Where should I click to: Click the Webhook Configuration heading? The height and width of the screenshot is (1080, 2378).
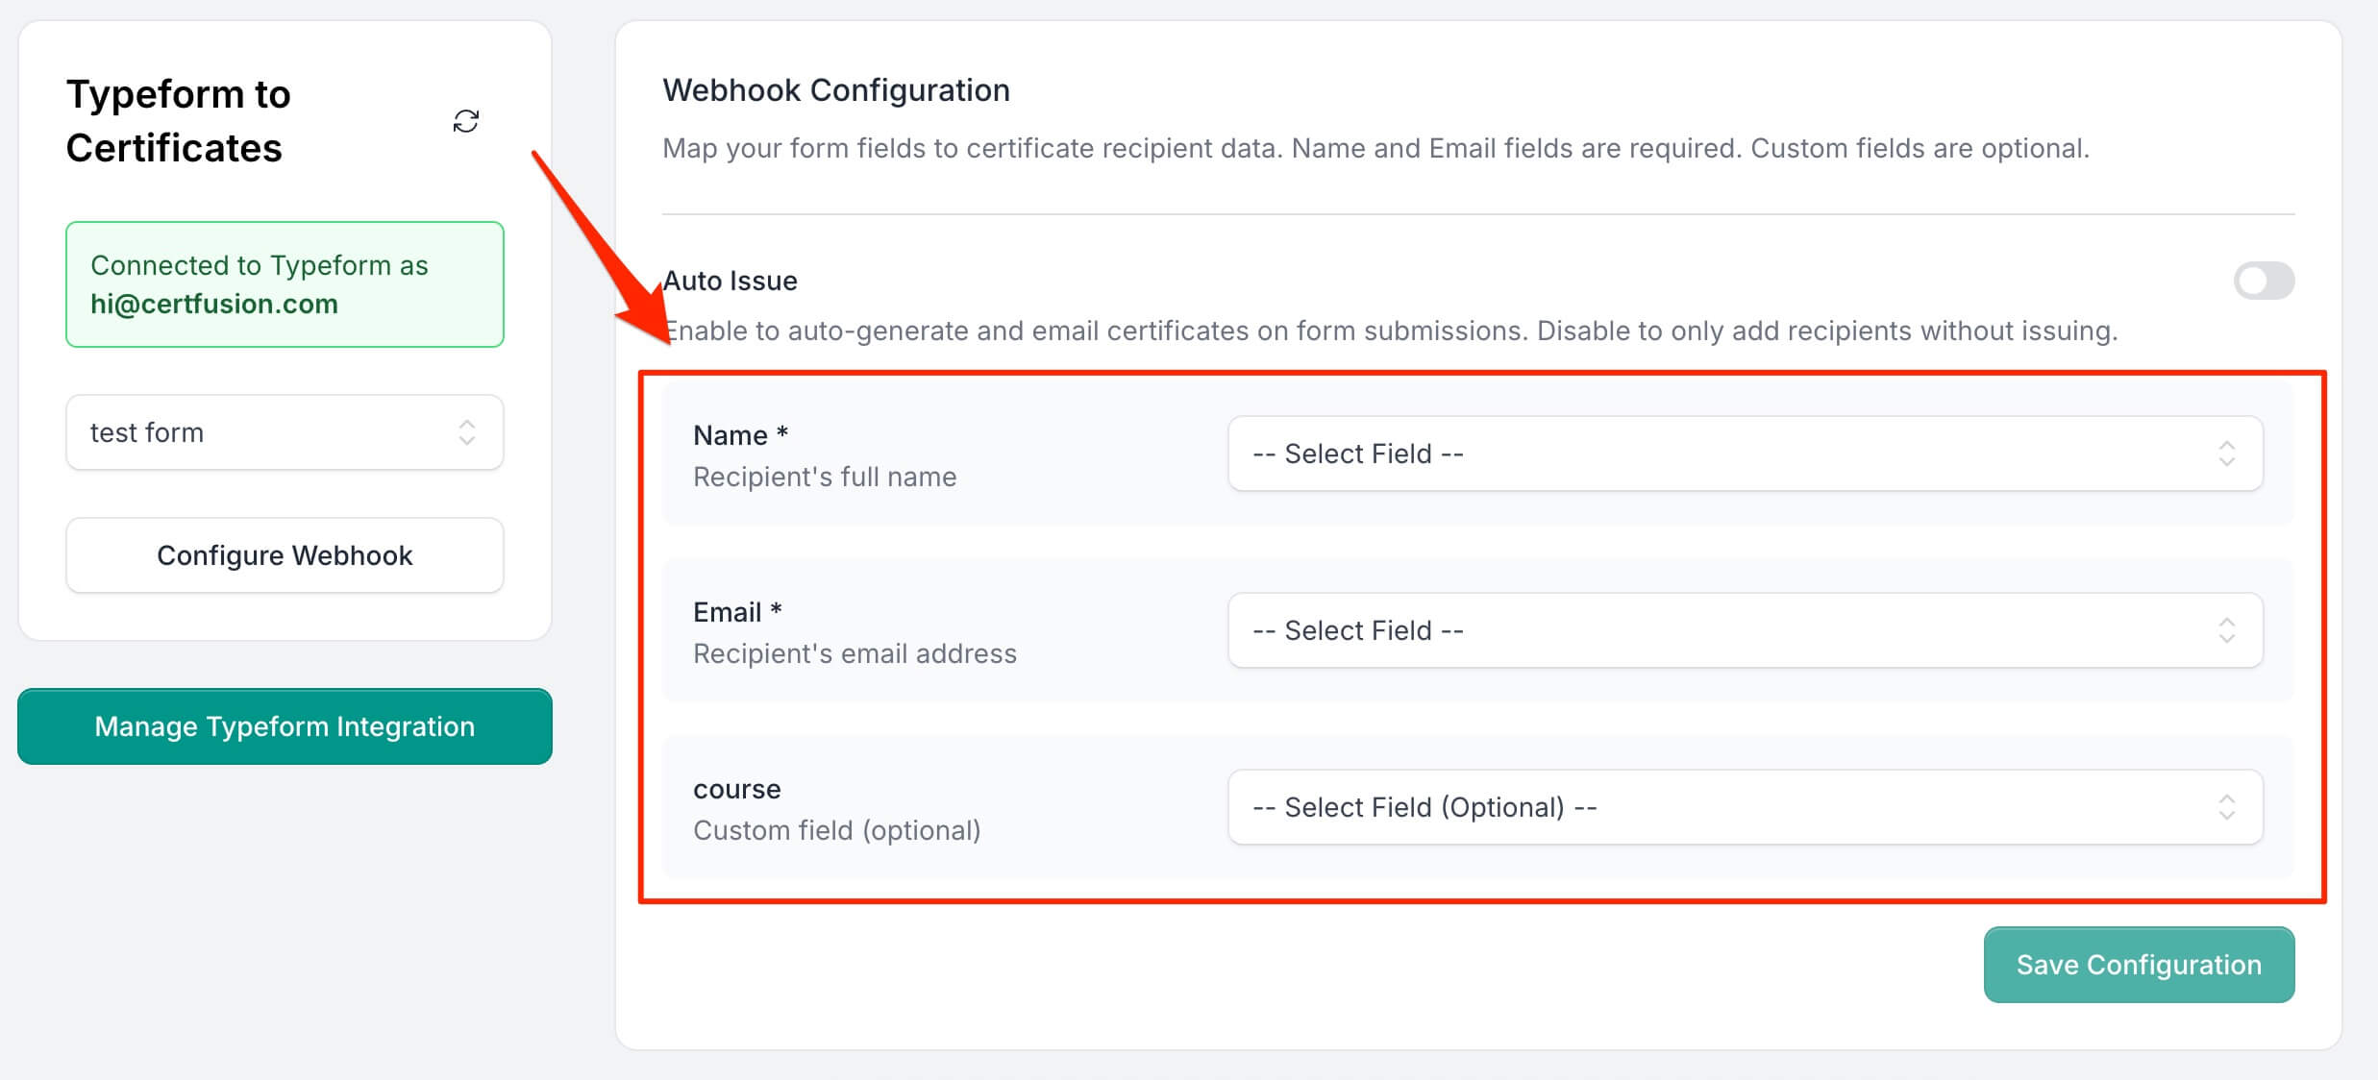[x=836, y=90]
